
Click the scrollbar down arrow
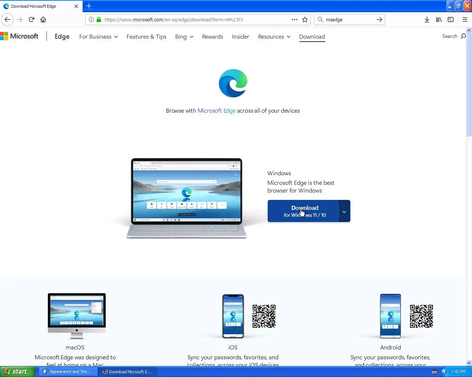[x=469, y=363]
